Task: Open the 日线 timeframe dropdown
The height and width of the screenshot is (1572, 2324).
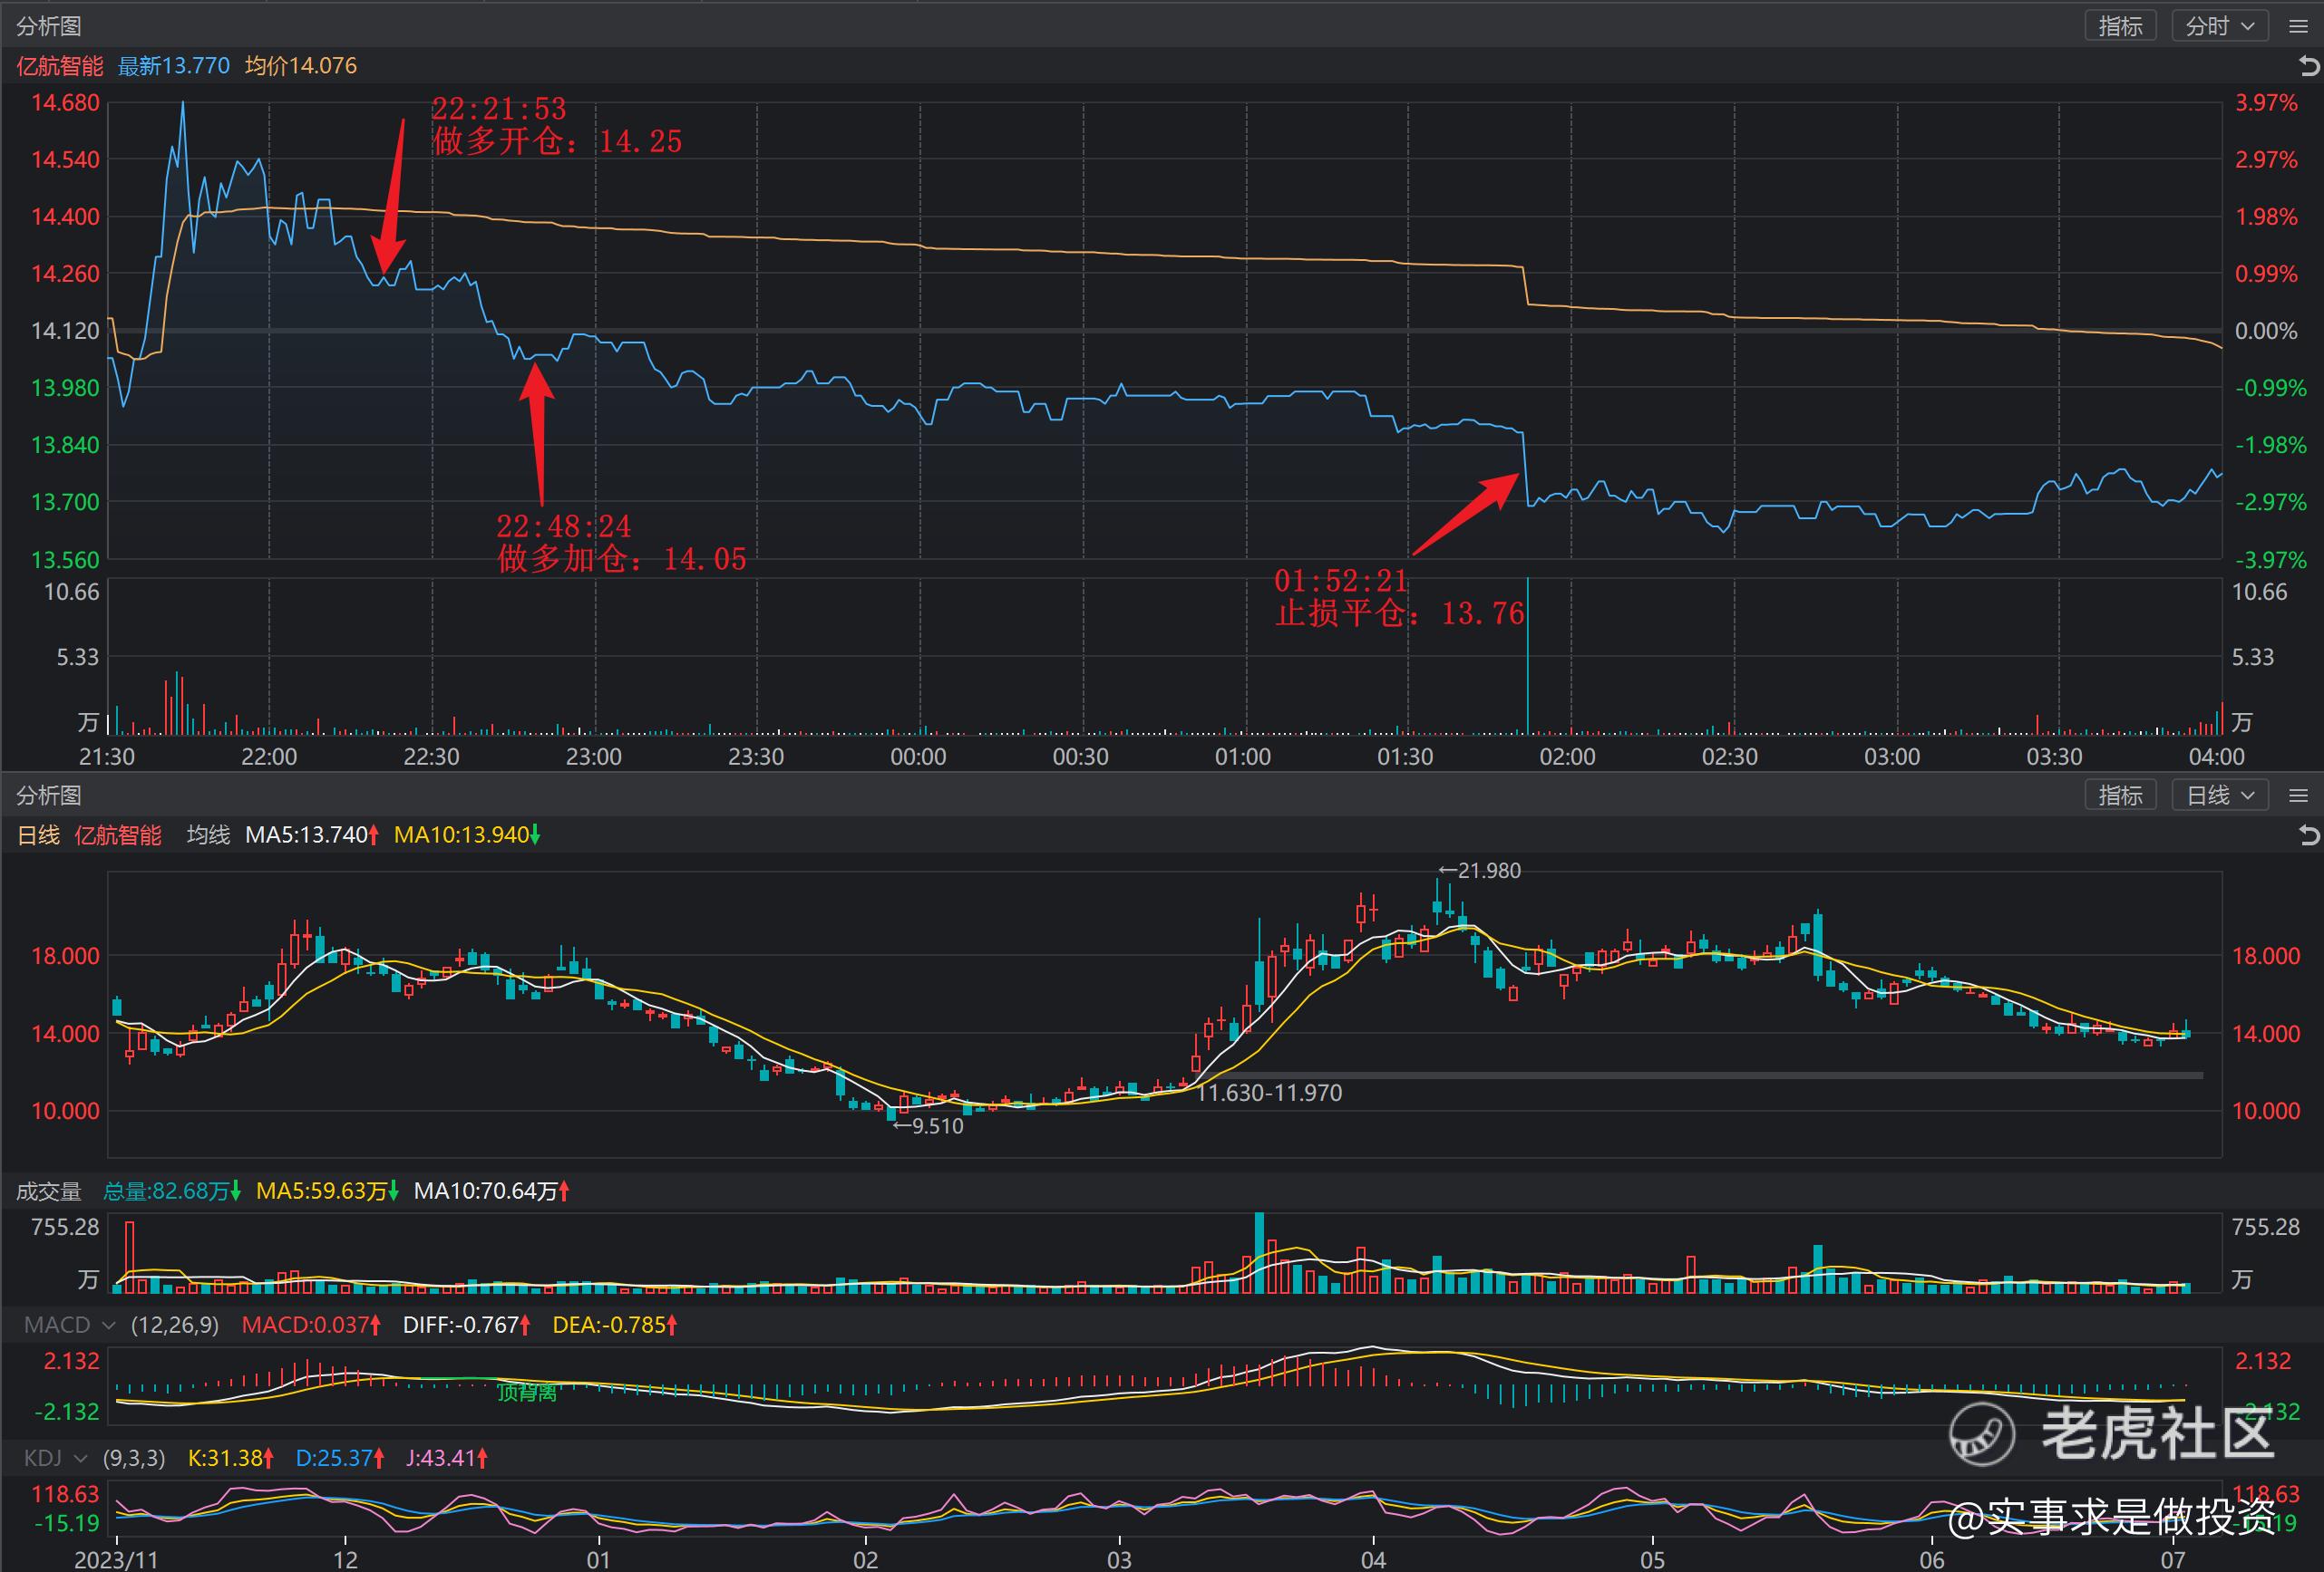Action: point(2218,796)
